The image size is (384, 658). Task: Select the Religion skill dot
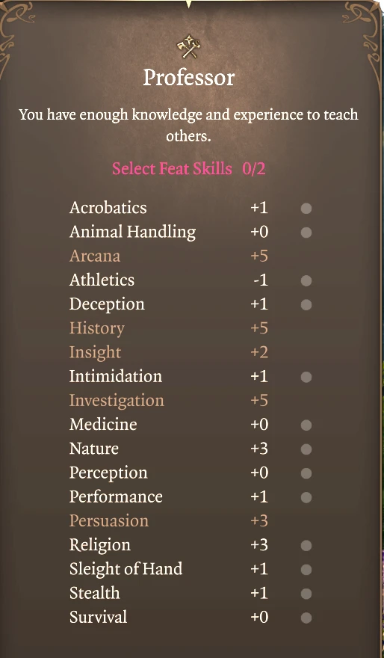coord(306,545)
